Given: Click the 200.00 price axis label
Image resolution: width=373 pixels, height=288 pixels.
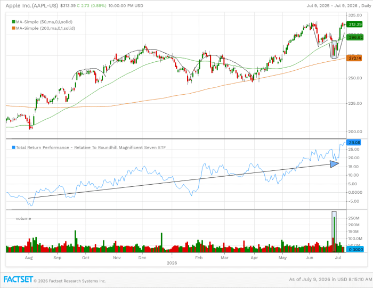Looking at the screenshot, I should 355,131.
